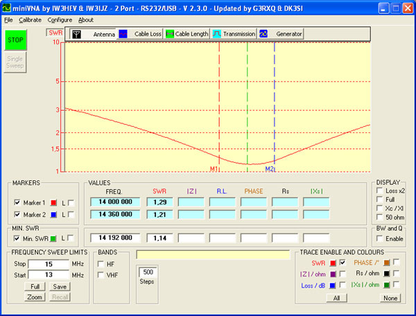Select the Antenna mode icon
The image size is (416, 316).
click(x=78, y=33)
